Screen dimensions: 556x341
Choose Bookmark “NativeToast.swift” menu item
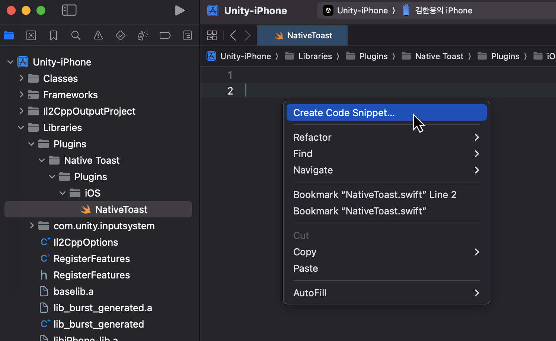click(387, 211)
